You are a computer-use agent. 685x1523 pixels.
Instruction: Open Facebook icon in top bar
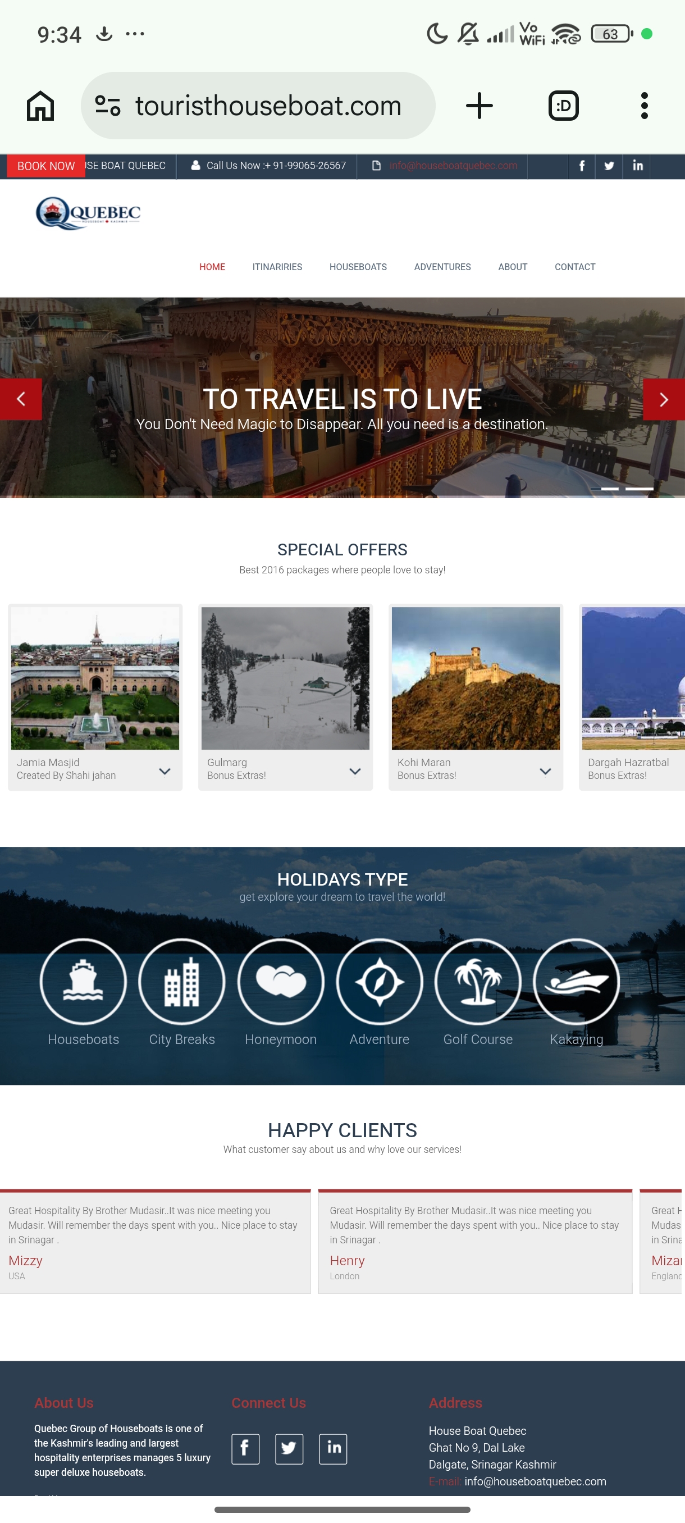(582, 166)
